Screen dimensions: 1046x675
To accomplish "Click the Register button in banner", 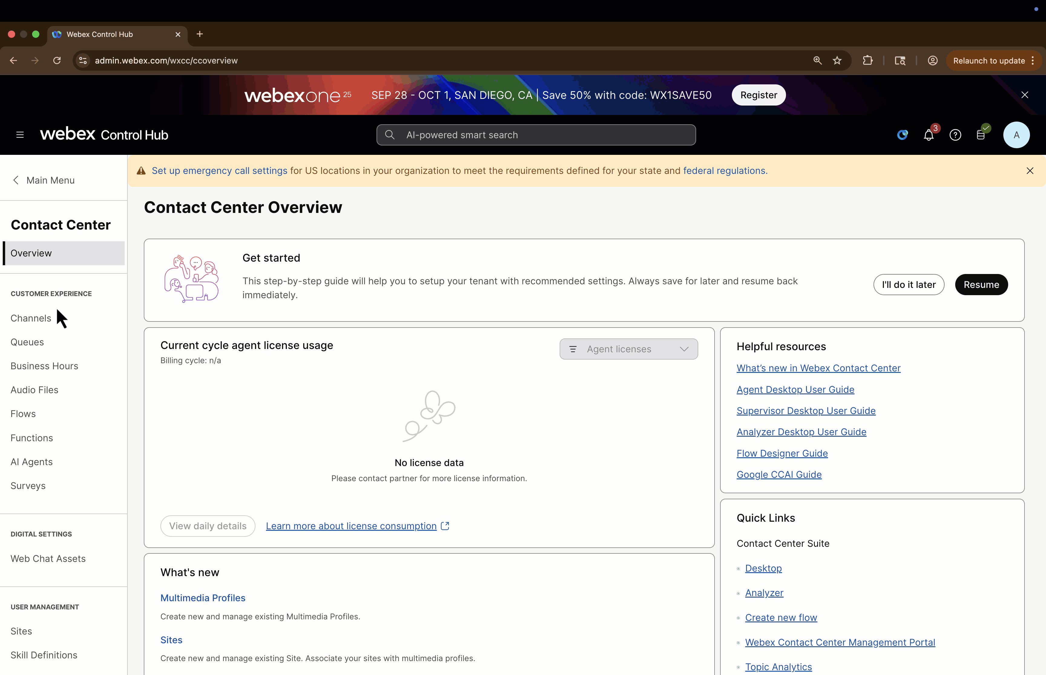I will (x=758, y=95).
